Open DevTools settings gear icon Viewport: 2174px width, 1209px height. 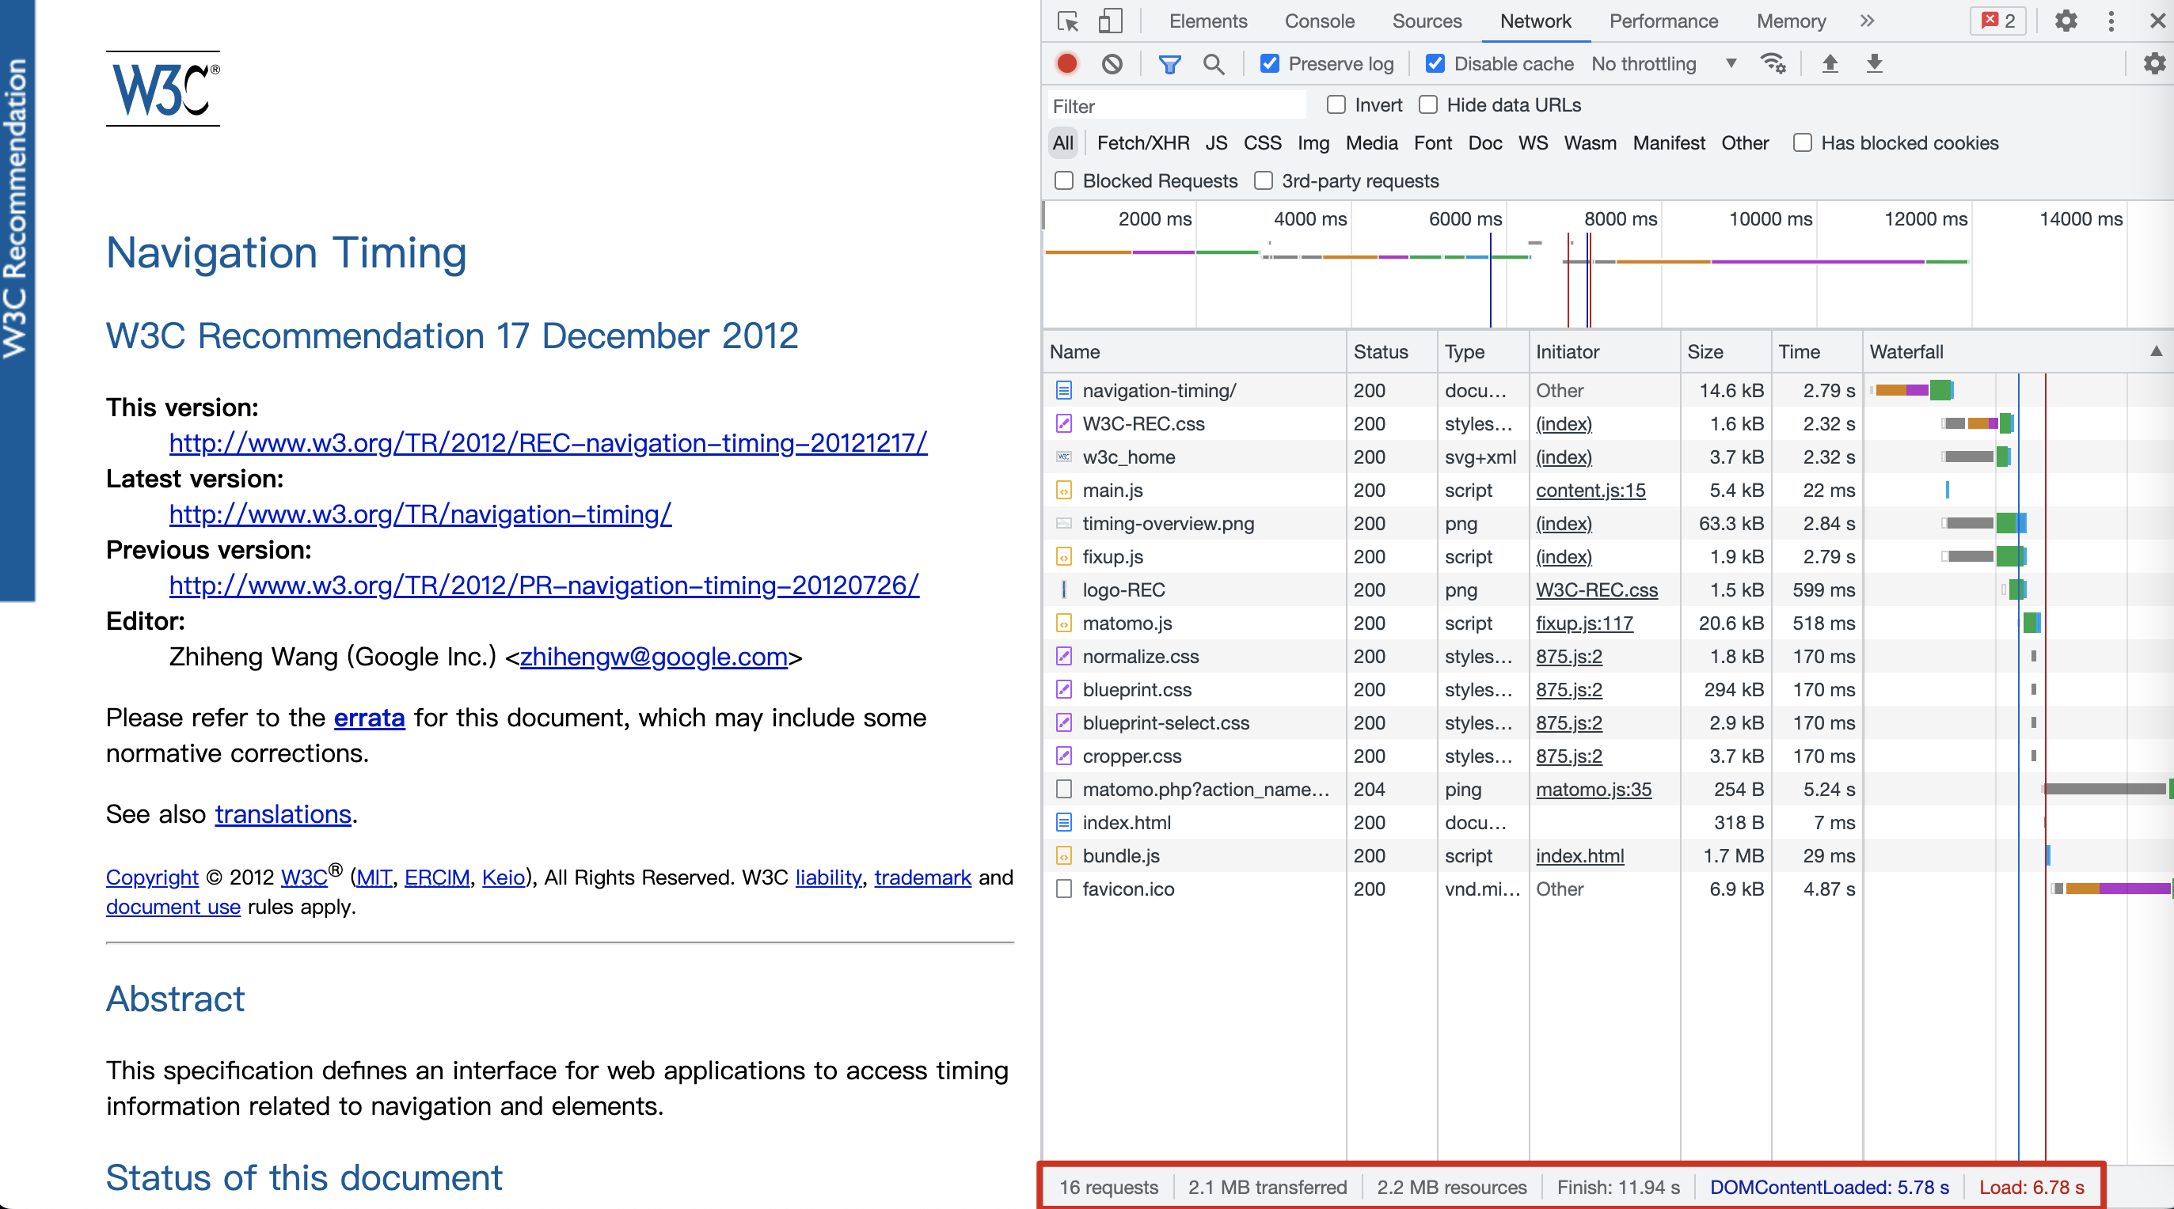point(2065,21)
